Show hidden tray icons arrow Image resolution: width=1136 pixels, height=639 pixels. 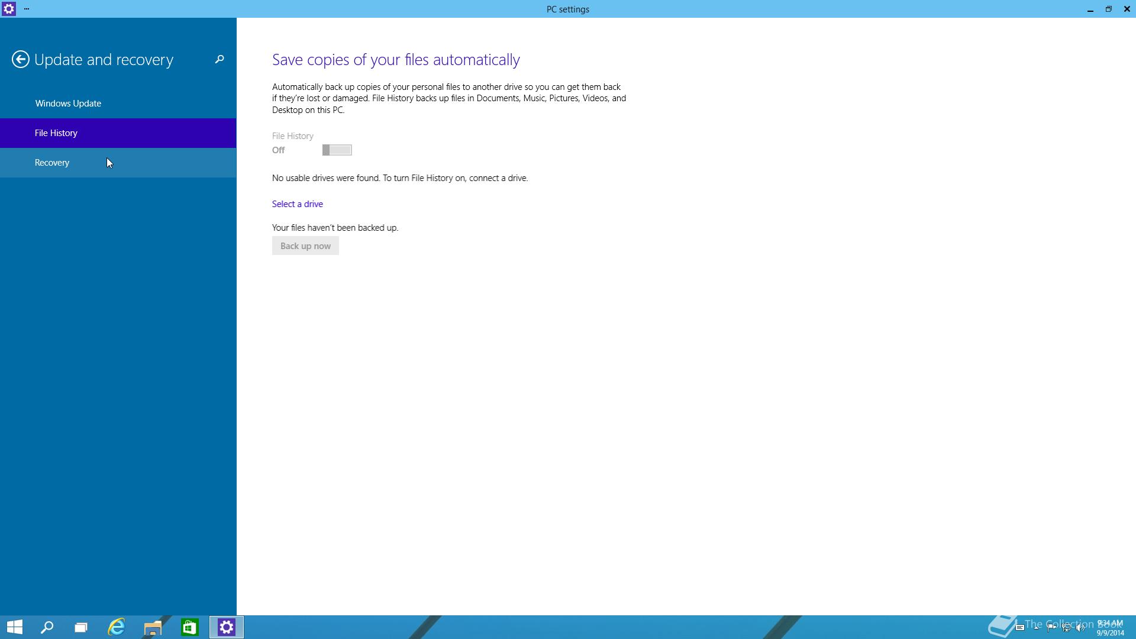[x=1037, y=628]
